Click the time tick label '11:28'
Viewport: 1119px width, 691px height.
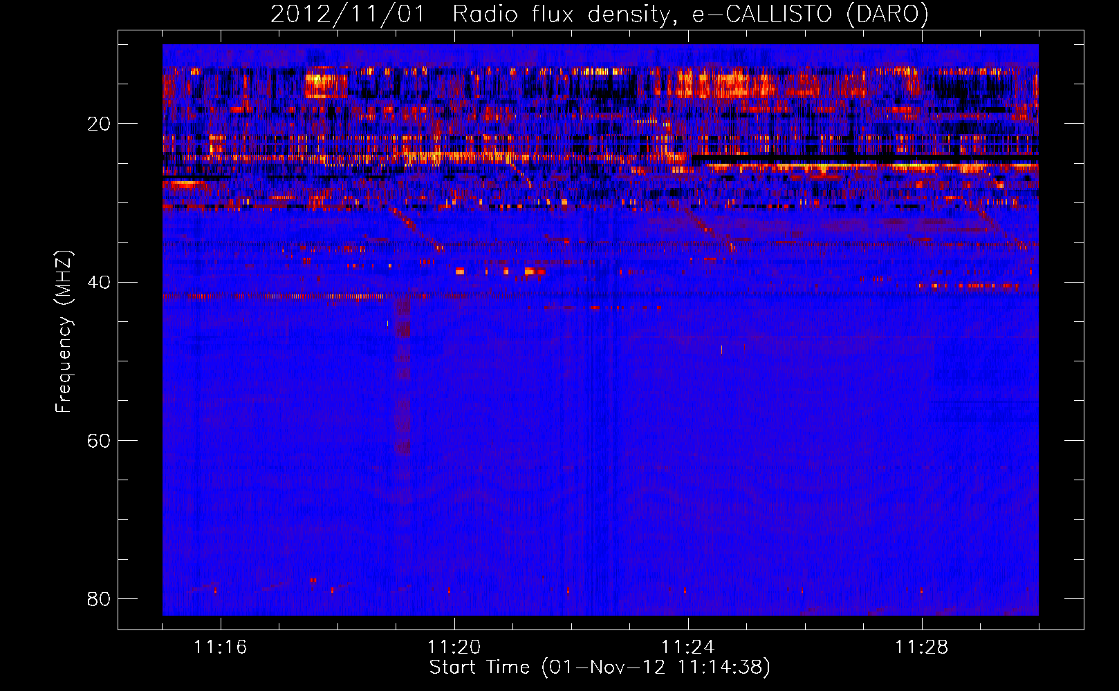[922, 647]
